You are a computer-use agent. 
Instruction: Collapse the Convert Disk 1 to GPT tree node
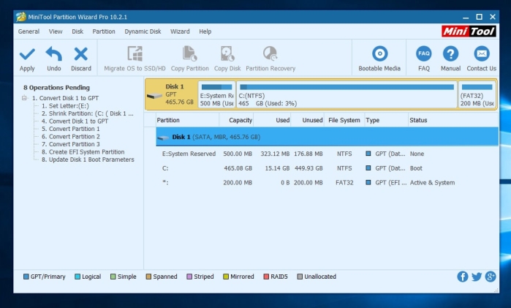[24, 98]
